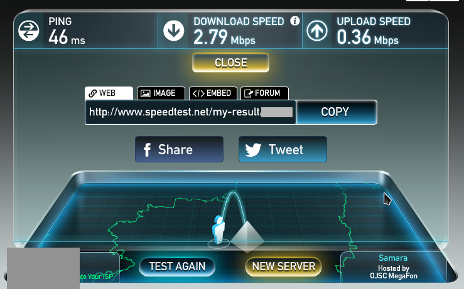This screenshot has height=289, width=464.
Task: Open the EMBED tab
Action: click(213, 93)
